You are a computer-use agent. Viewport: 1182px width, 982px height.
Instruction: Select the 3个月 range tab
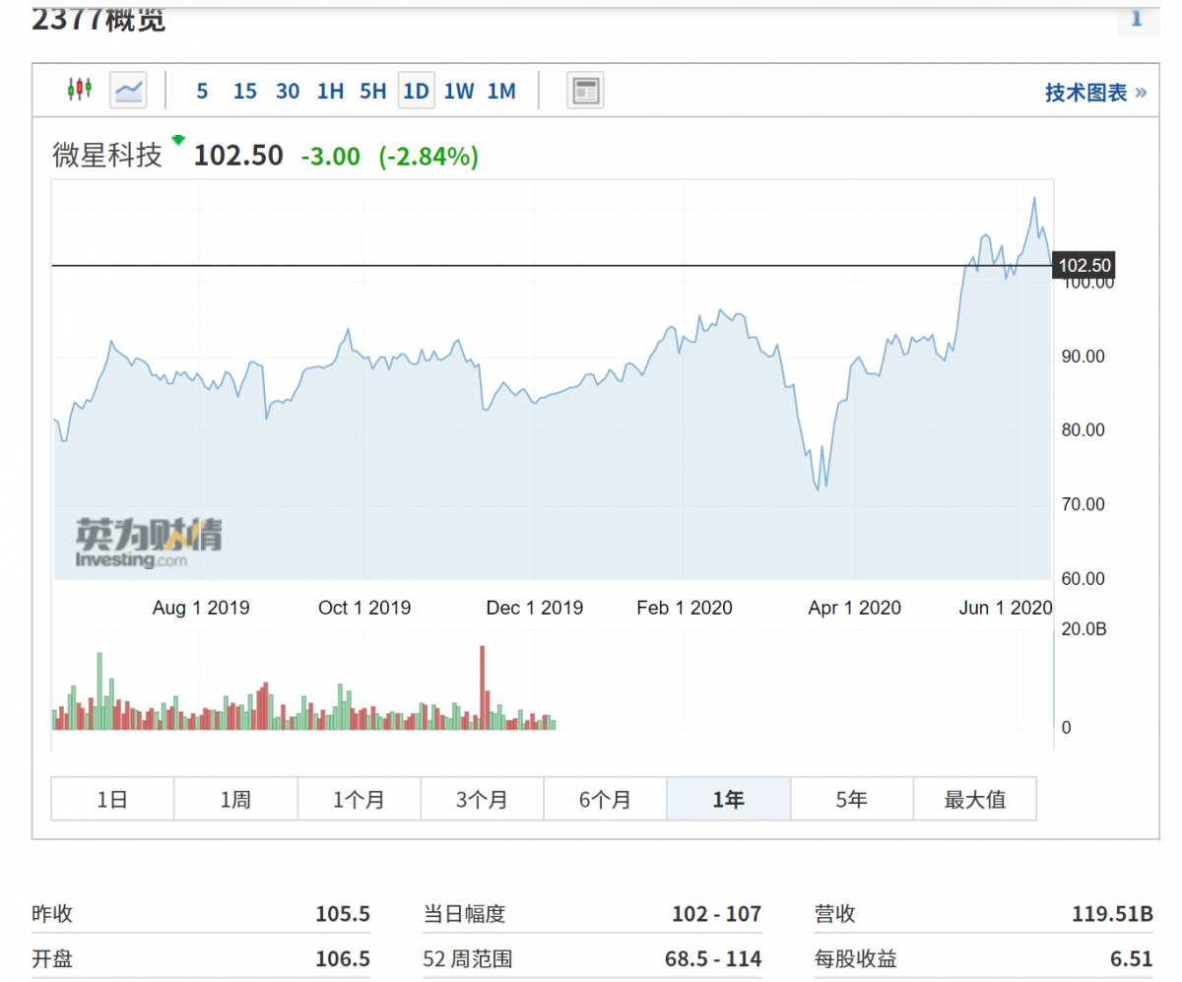coord(482,799)
